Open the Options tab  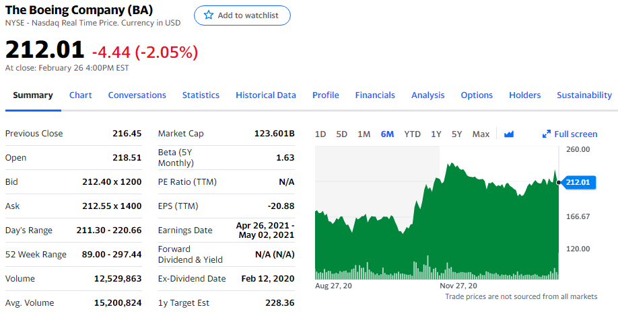point(477,95)
